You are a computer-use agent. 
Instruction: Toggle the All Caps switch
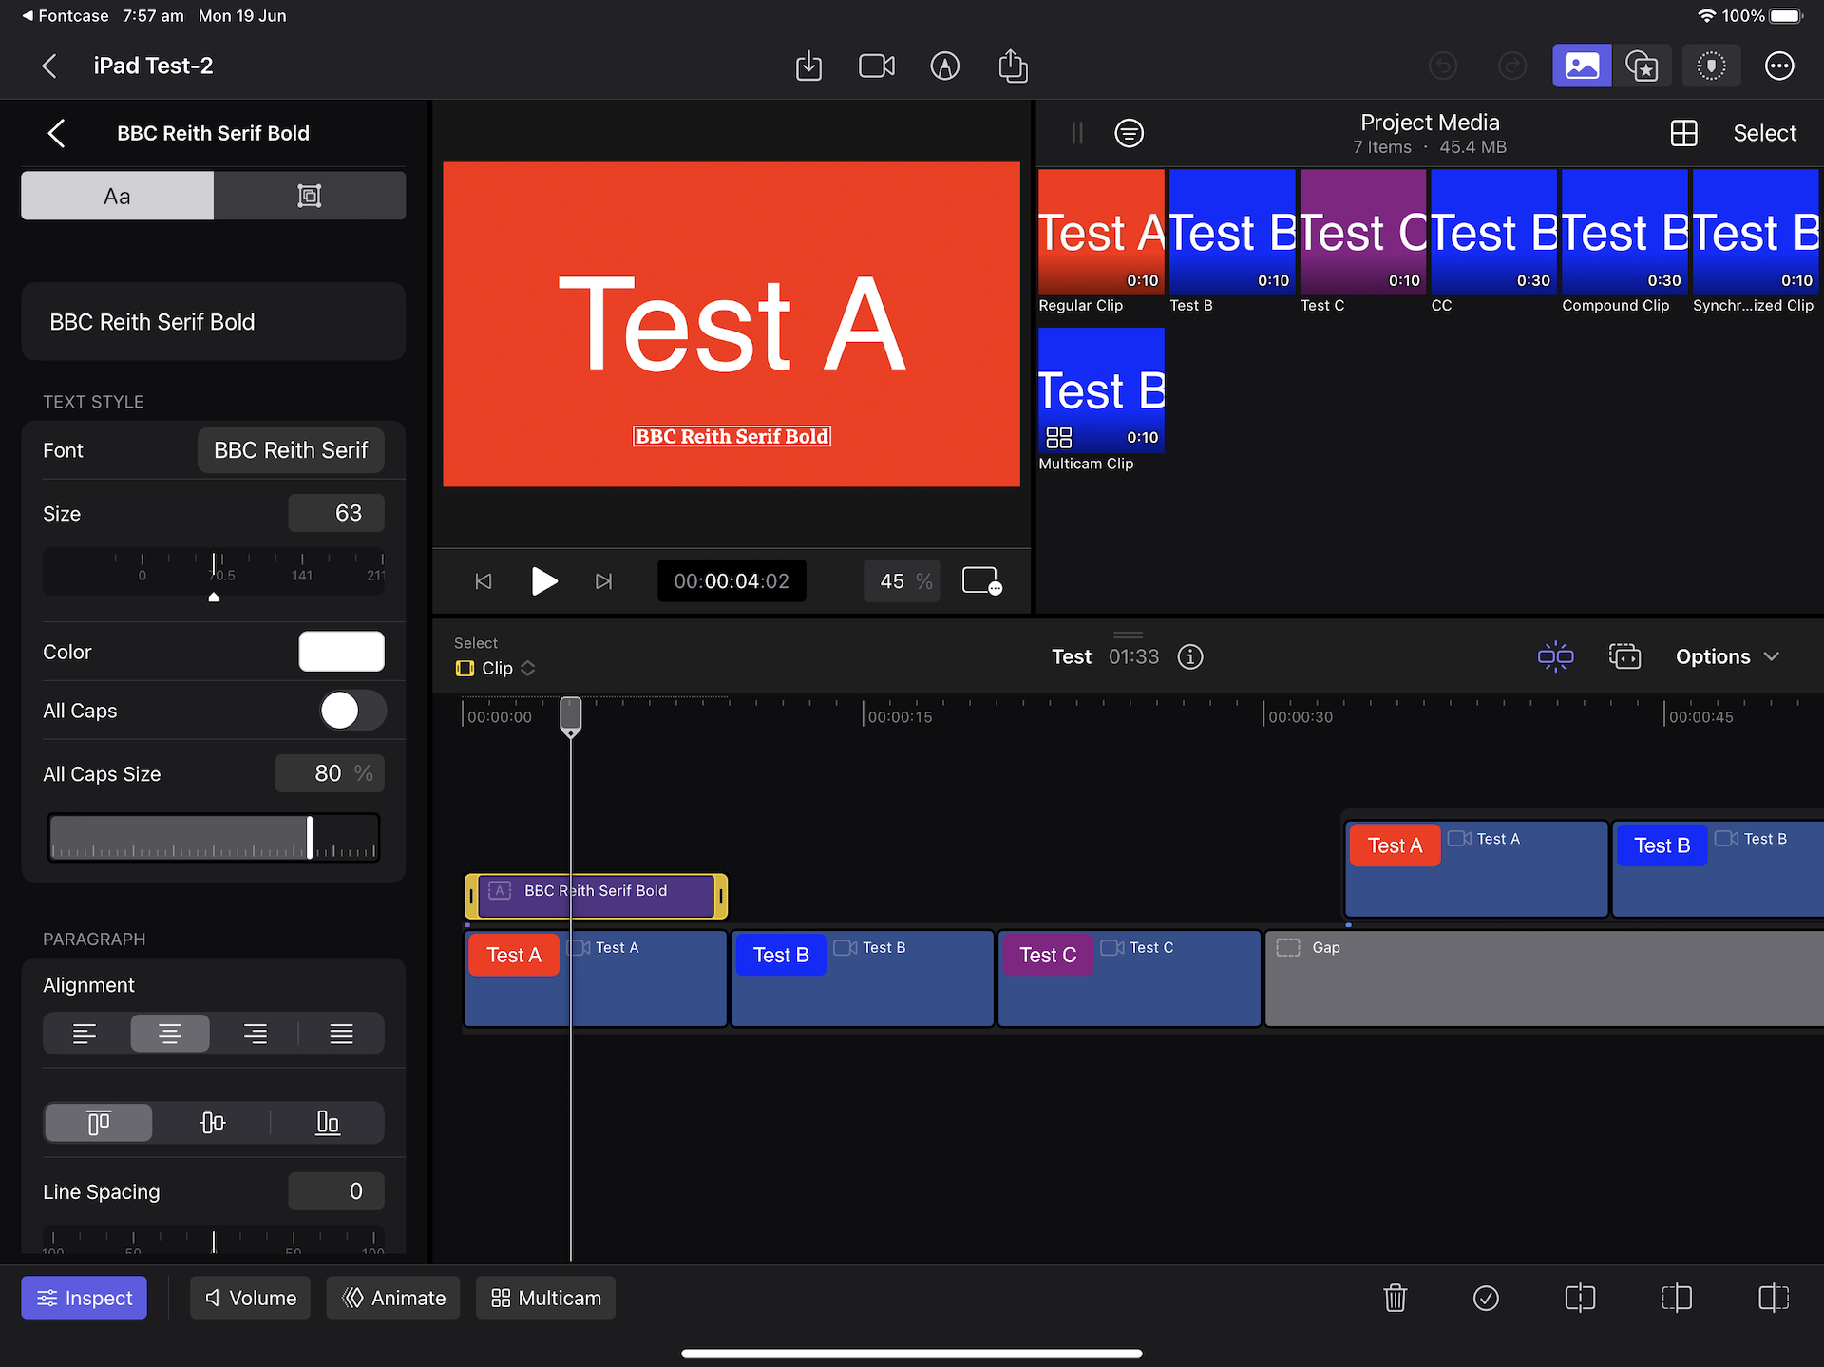coord(352,711)
